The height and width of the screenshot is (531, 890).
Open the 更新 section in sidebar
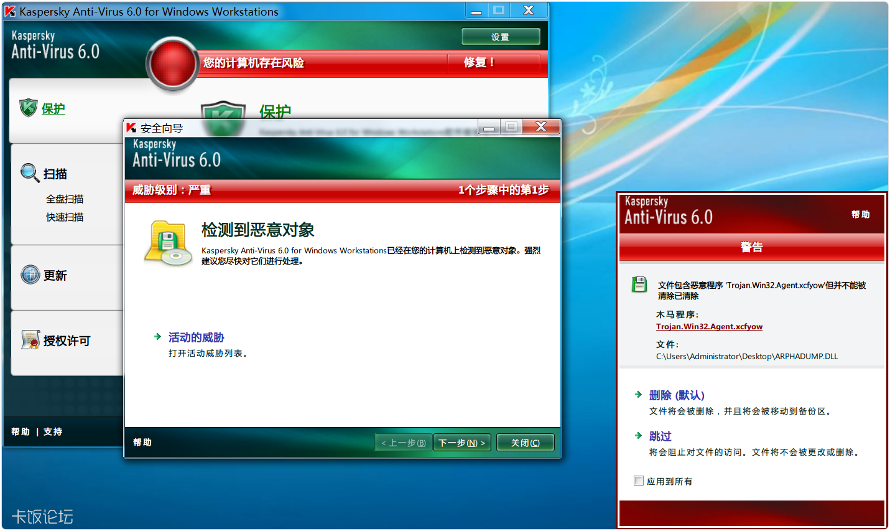[55, 275]
